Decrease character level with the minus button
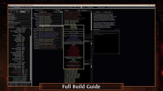Viewport: 163px width, 91px height. [x=89, y=7]
